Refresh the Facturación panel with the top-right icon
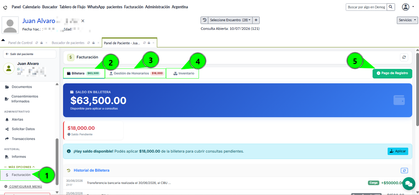 click(404, 57)
